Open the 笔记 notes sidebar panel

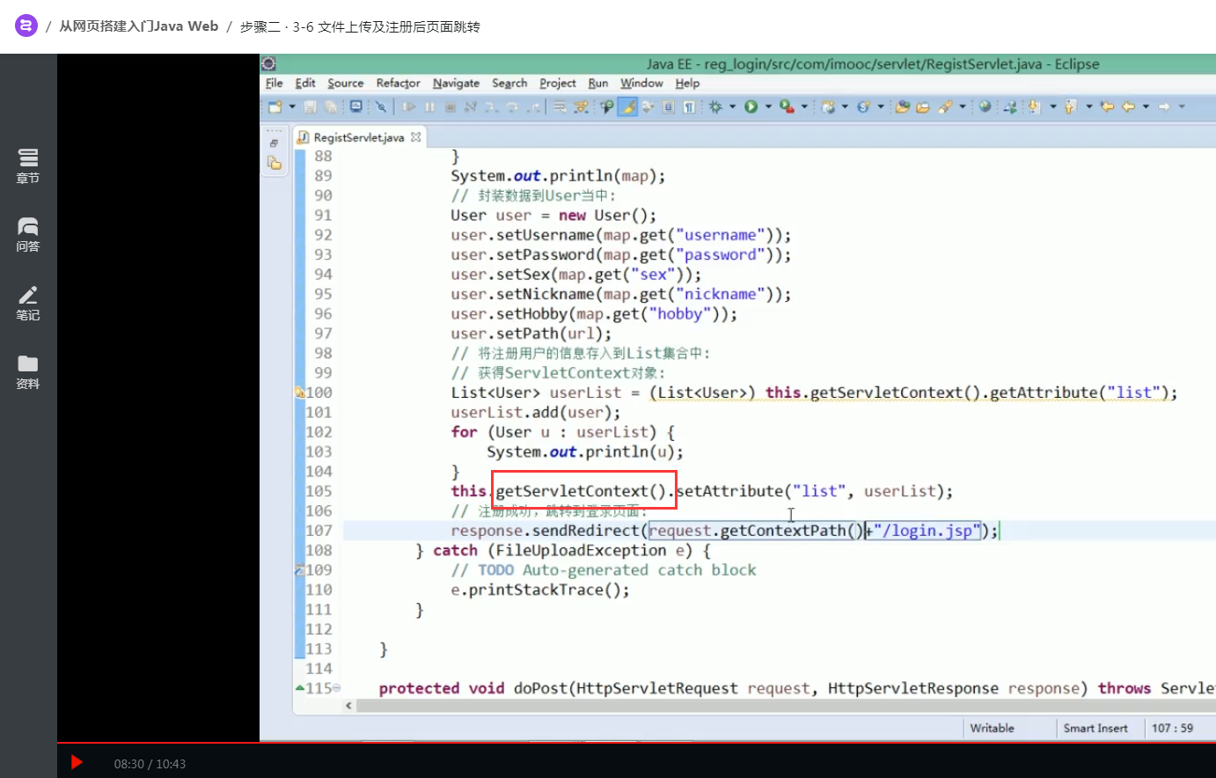tap(28, 303)
